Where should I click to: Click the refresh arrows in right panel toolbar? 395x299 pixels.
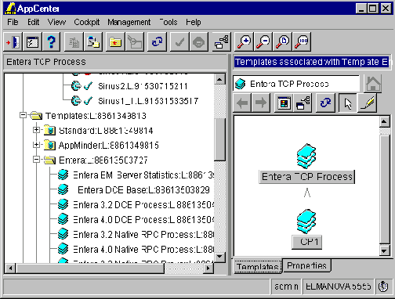tap(325, 103)
